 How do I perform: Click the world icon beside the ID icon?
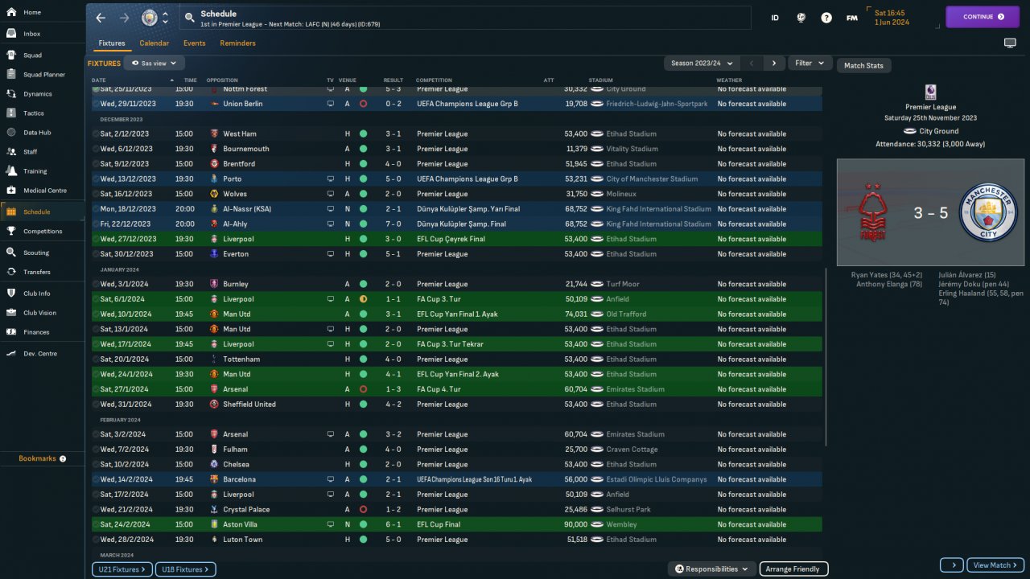801,18
